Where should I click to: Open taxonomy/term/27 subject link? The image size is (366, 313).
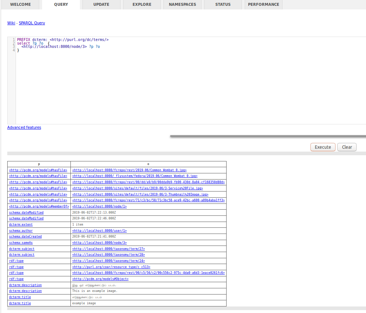click(x=109, y=248)
